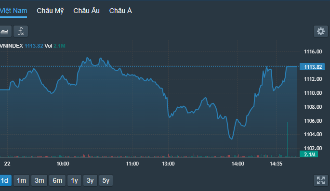Viewport: 330px width, 191px height.
Task: Open chart settings gear icon
Action: (321, 32)
